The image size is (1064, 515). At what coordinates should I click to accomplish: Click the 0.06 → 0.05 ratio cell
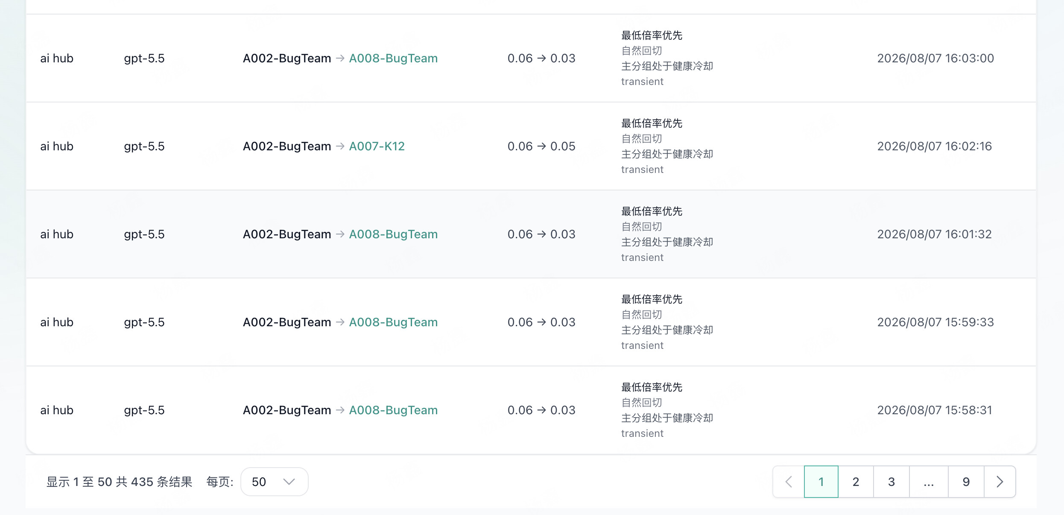click(x=541, y=146)
